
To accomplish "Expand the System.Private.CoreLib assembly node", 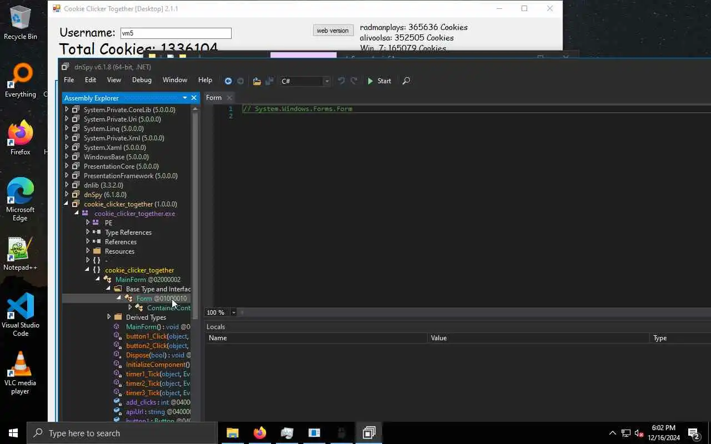I will (x=67, y=110).
